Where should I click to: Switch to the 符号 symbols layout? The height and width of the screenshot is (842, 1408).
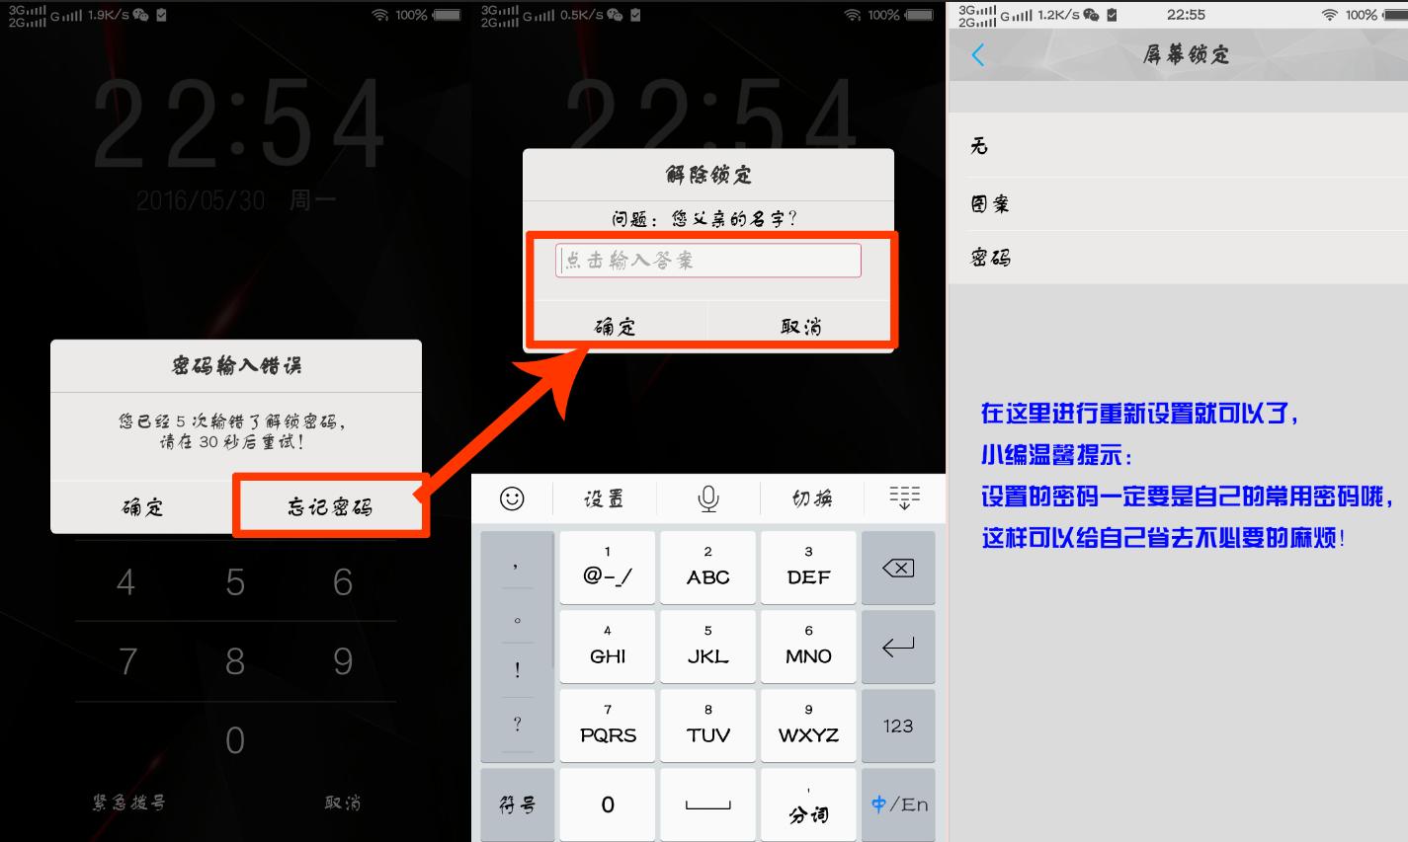[517, 804]
